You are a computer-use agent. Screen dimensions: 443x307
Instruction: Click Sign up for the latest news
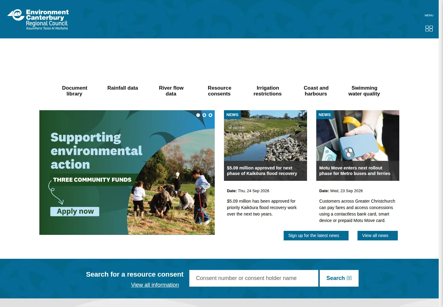click(316, 235)
